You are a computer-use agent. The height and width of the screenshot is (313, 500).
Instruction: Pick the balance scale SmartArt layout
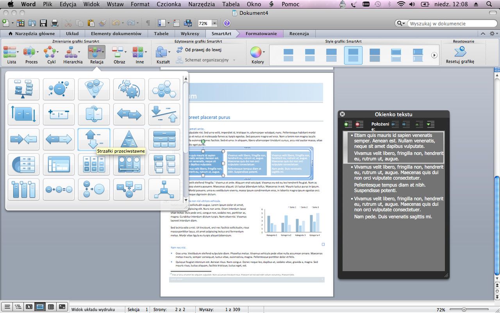(23, 89)
